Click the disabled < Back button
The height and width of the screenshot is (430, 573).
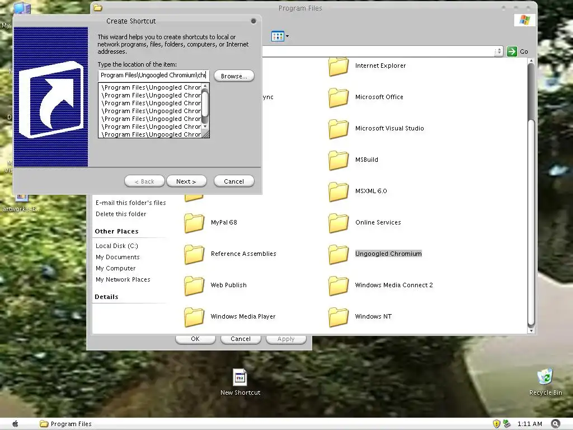144,181
